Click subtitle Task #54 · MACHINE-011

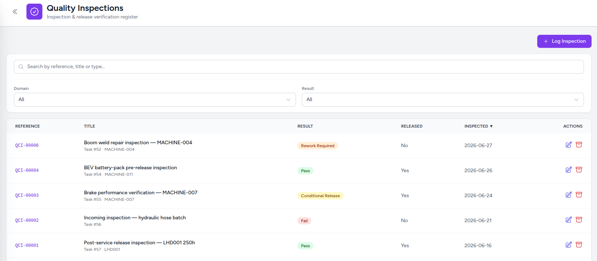[x=108, y=174]
